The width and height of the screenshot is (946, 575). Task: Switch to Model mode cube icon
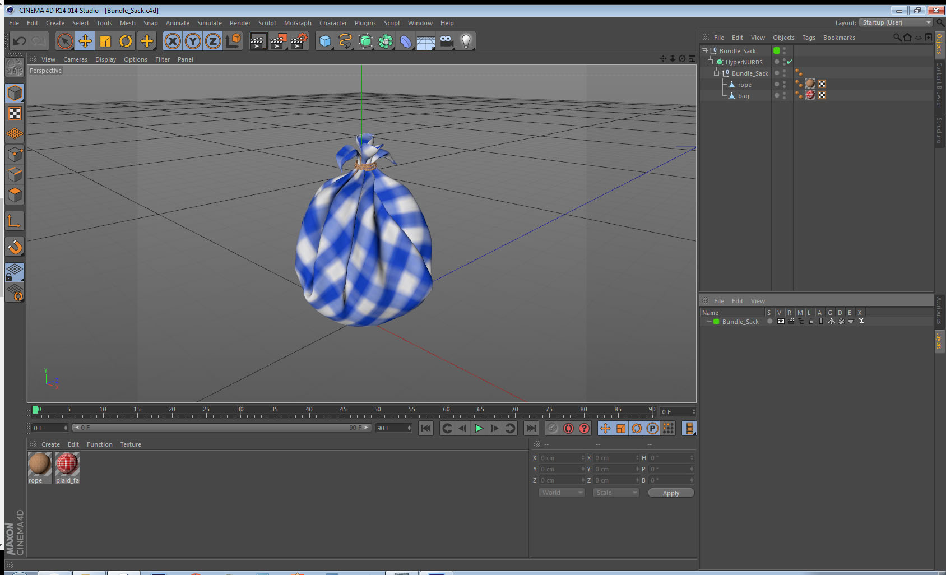[x=15, y=93]
